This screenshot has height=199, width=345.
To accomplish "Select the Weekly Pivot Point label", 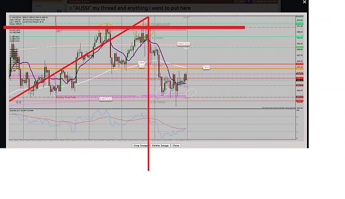I will (66, 97).
